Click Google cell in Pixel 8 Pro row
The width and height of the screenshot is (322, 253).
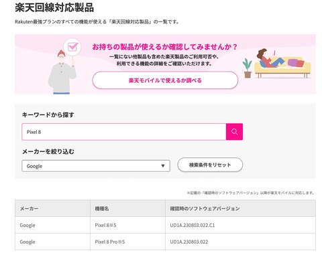pos(52,242)
